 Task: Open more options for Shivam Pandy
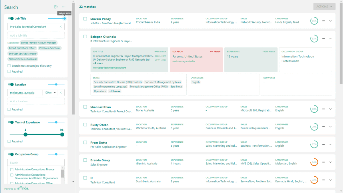(x=323, y=21)
